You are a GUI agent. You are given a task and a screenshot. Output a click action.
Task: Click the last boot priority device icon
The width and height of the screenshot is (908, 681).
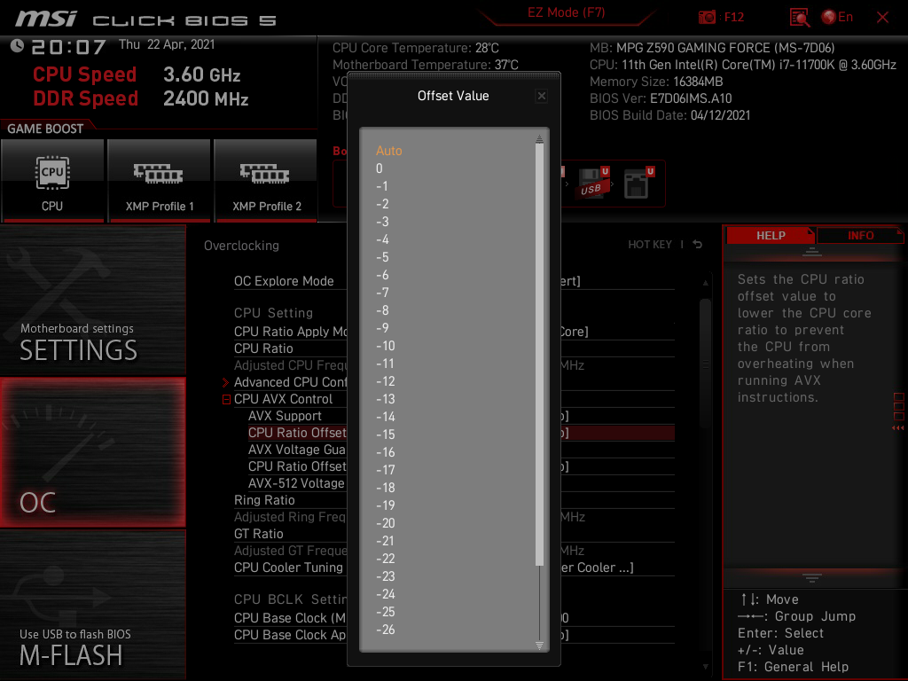[638, 184]
